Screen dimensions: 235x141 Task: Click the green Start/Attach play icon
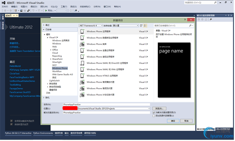tap(46, 11)
